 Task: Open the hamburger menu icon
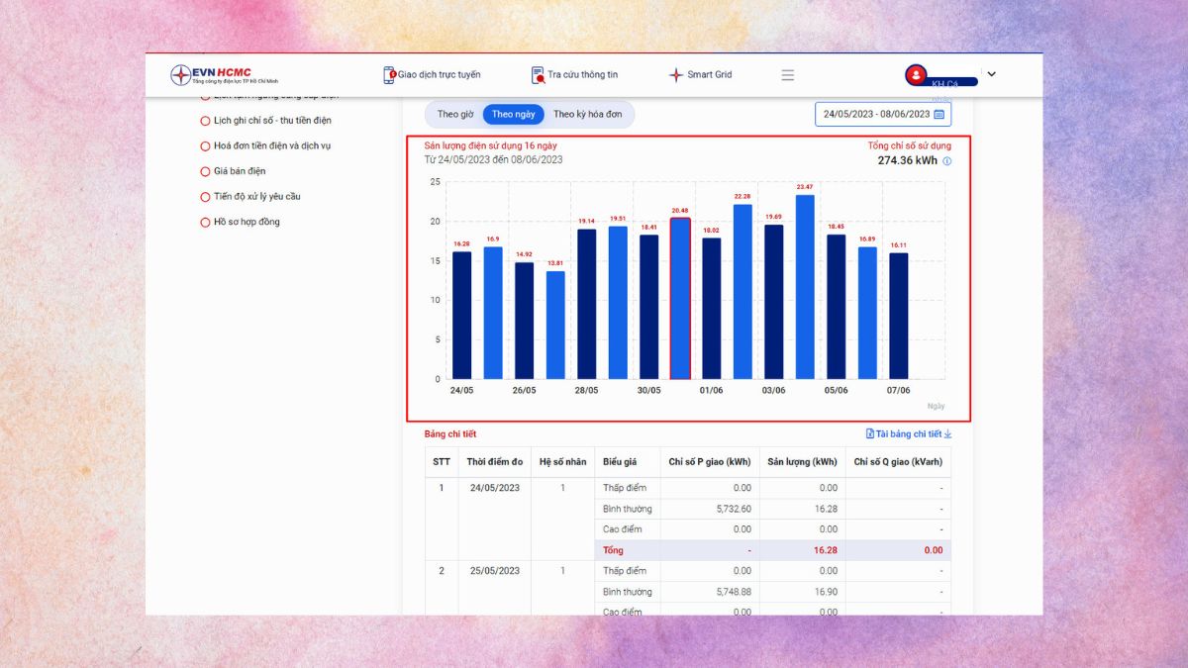tap(788, 75)
